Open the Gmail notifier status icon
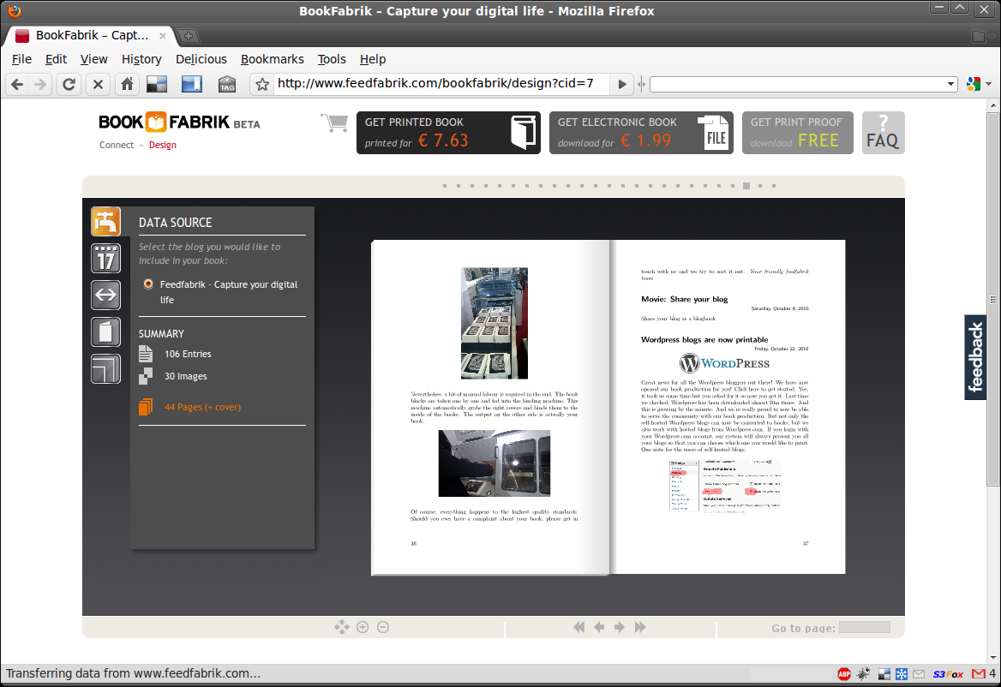The image size is (1001, 687). (979, 673)
